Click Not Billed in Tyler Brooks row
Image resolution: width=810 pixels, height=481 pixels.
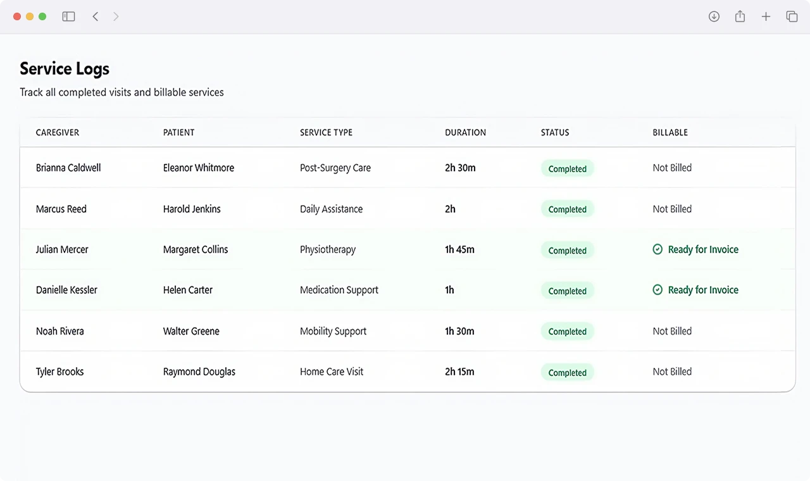click(672, 372)
